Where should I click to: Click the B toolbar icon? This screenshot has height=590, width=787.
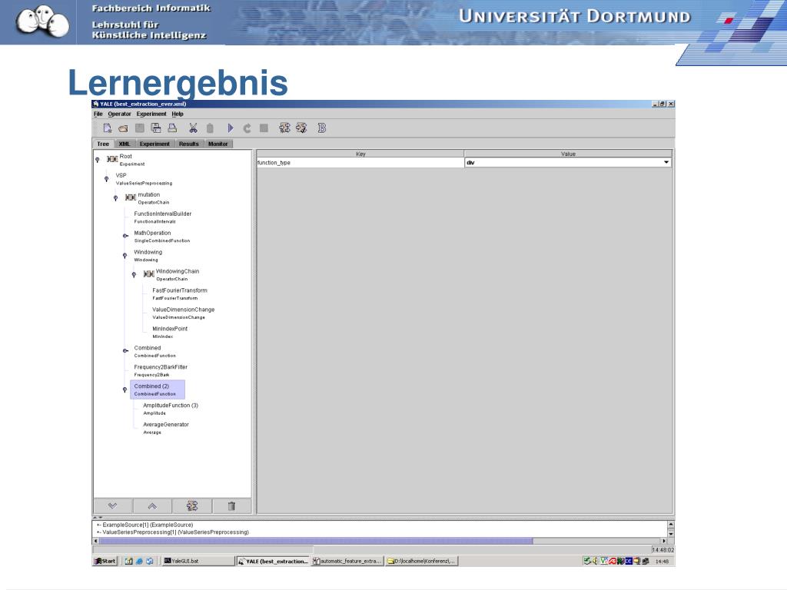(322, 128)
